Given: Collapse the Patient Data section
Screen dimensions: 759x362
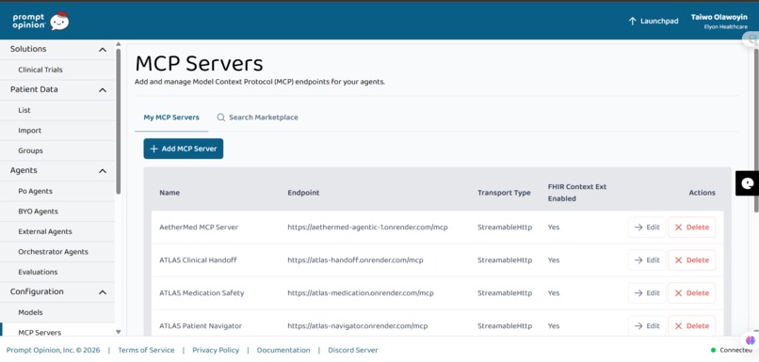Looking at the screenshot, I should [102, 90].
